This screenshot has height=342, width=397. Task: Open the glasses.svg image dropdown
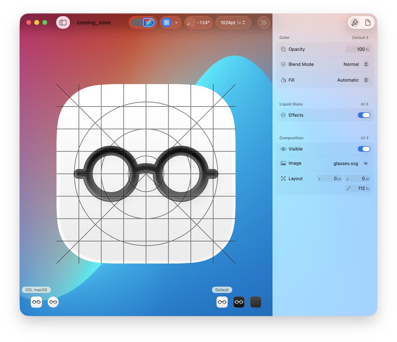pyautogui.click(x=351, y=163)
